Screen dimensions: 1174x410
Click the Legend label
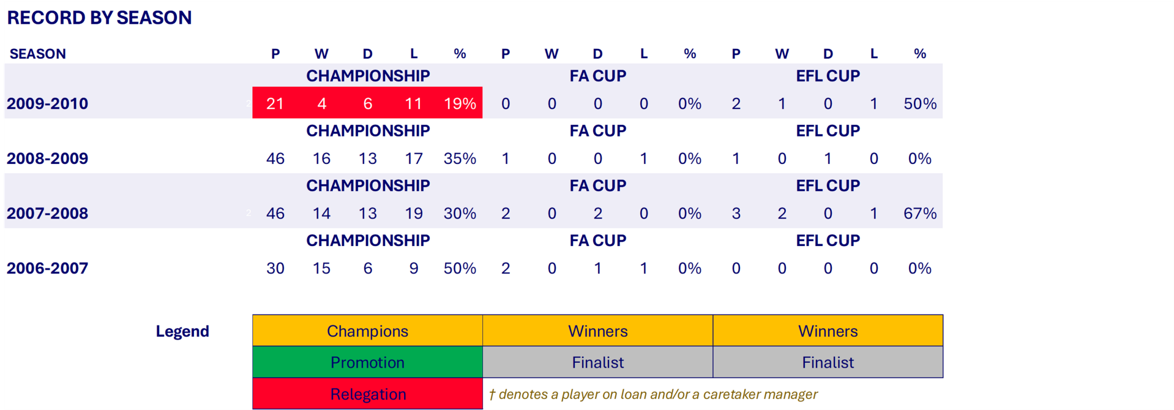pos(182,331)
